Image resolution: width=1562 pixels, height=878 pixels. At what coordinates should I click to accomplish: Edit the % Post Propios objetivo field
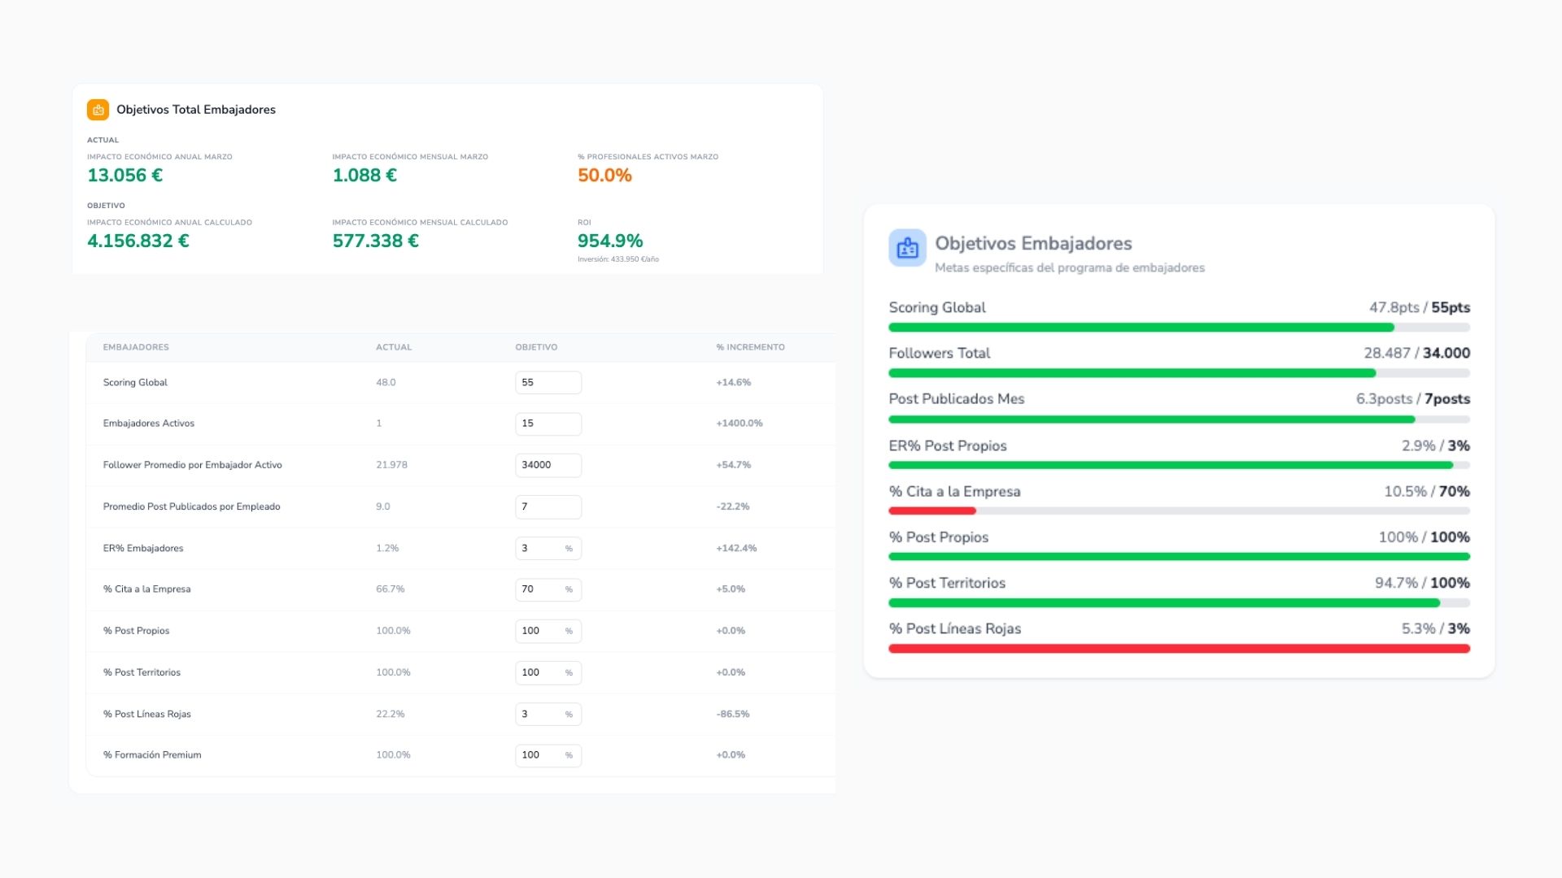[x=548, y=631]
